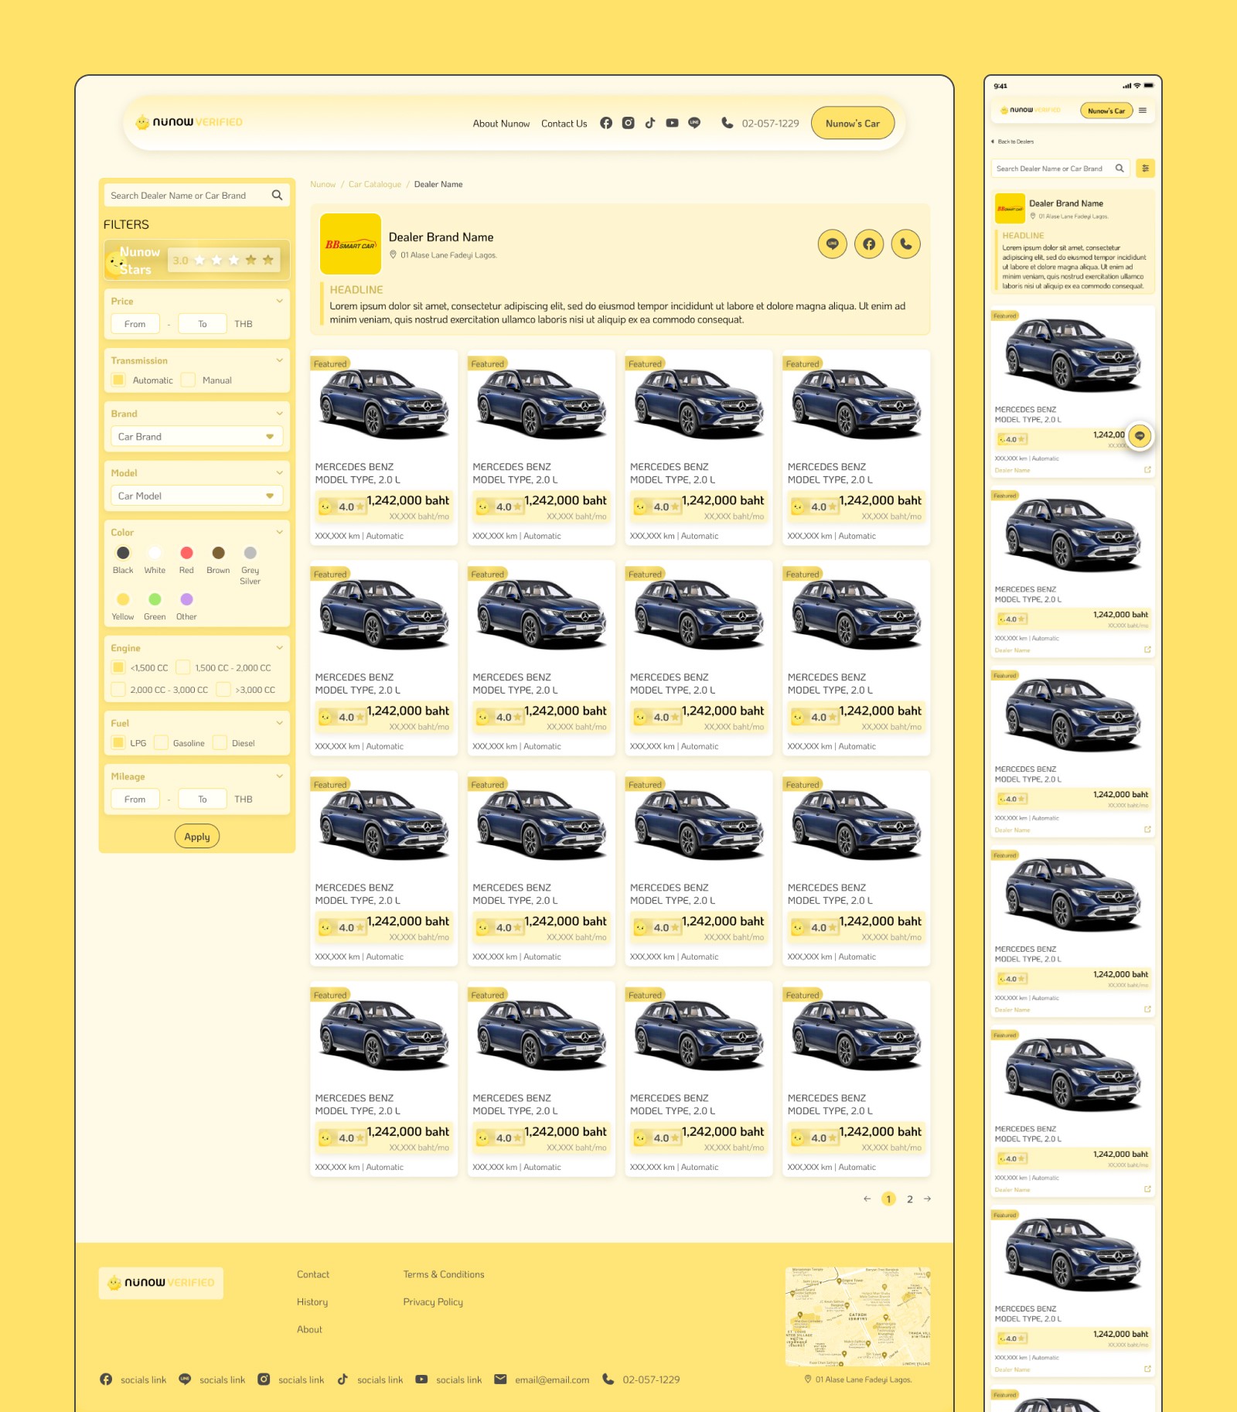Select page 2 in the pagination

point(910,1199)
